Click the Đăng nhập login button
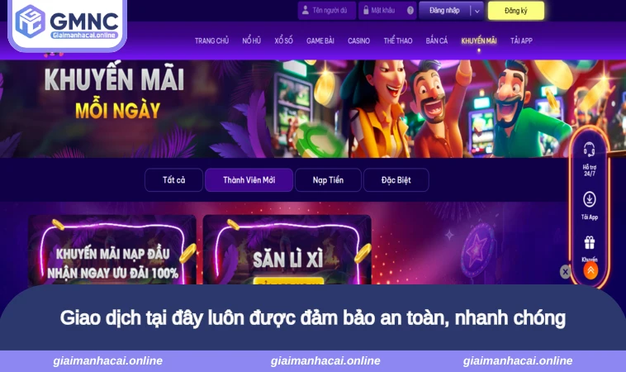Screen dimensions: 626x372 444,11
